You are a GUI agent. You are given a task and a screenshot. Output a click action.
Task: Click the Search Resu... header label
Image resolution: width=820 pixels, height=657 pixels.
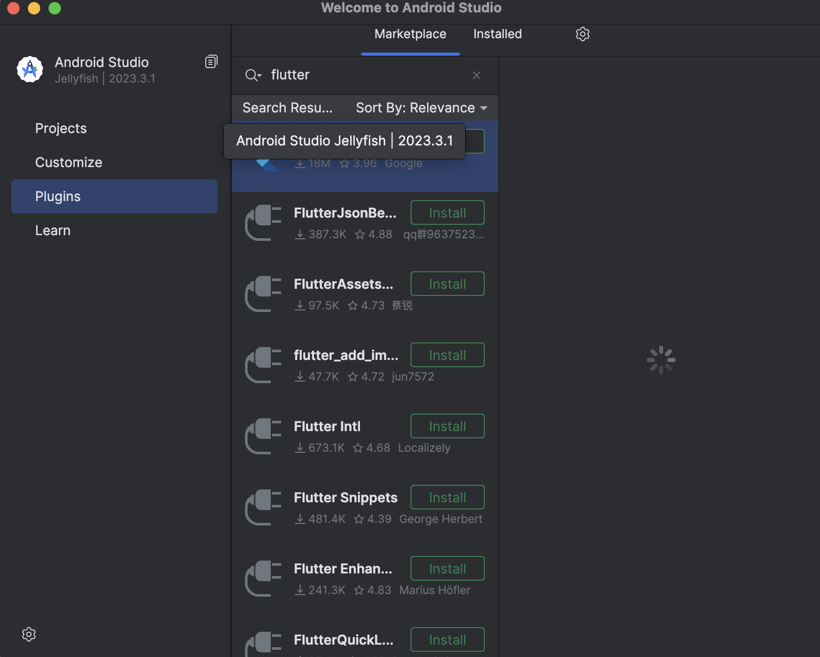[288, 108]
